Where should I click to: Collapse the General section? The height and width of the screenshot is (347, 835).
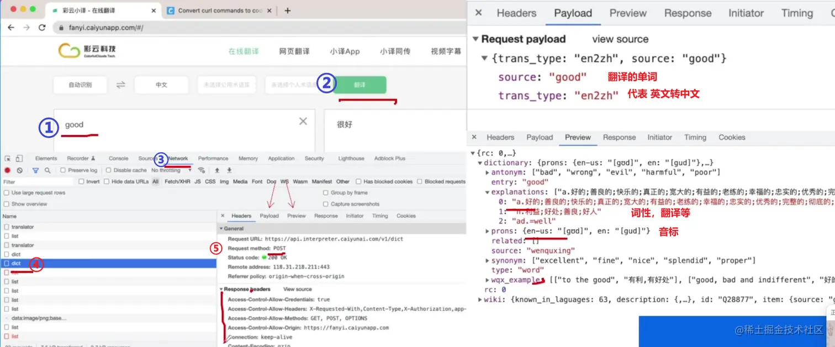[x=221, y=228]
